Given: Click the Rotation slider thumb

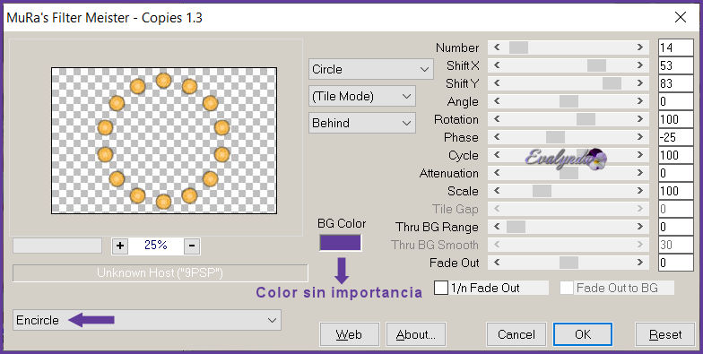Looking at the screenshot, I should [586, 119].
